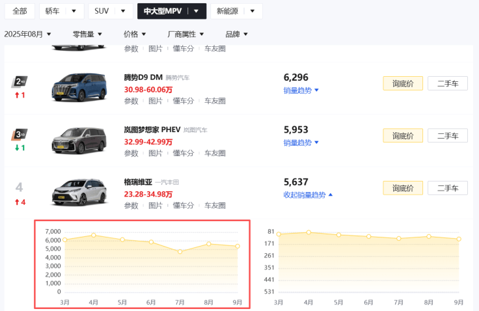This screenshot has height=311, width=479.
Task: Click the 32.99-42.99万 price range
Action: (x=148, y=142)
